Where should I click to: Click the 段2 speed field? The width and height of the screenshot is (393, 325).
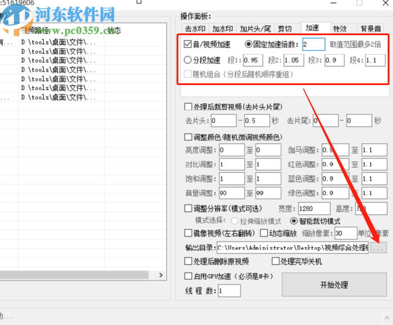294,60
